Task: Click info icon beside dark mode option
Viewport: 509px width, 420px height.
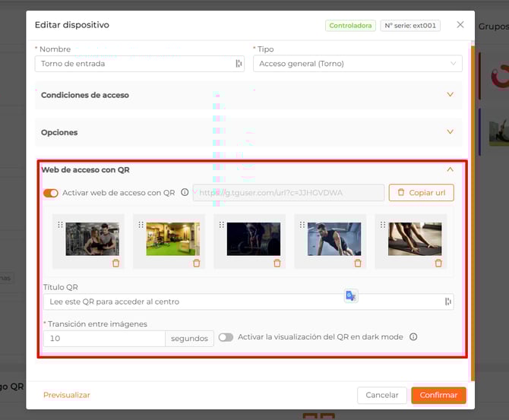Action: [x=413, y=337]
